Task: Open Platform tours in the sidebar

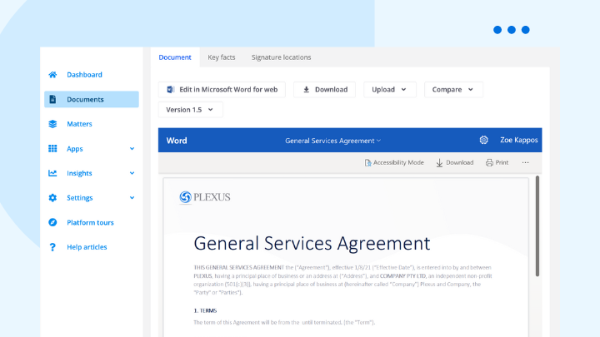Action: [x=90, y=222]
